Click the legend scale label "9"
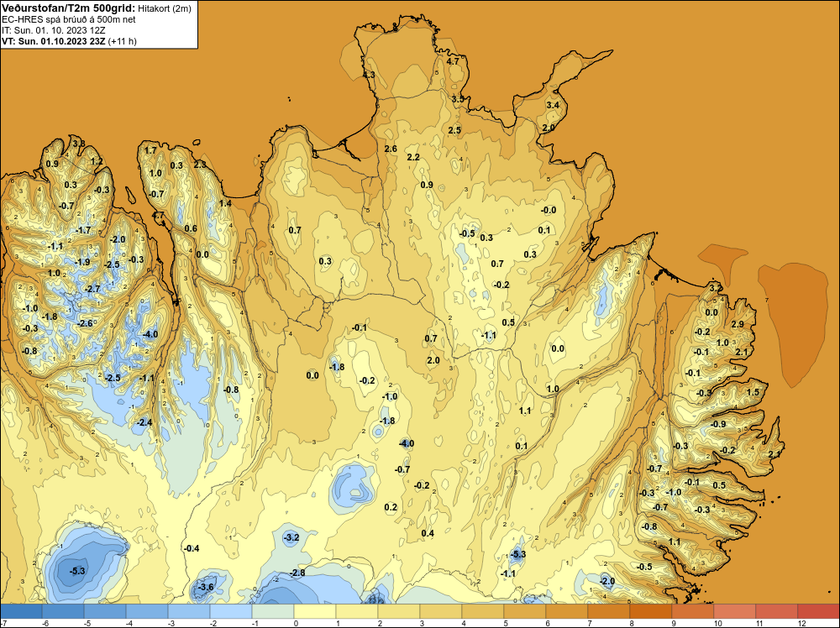Viewport: 840px width, 628px height. click(674, 623)
